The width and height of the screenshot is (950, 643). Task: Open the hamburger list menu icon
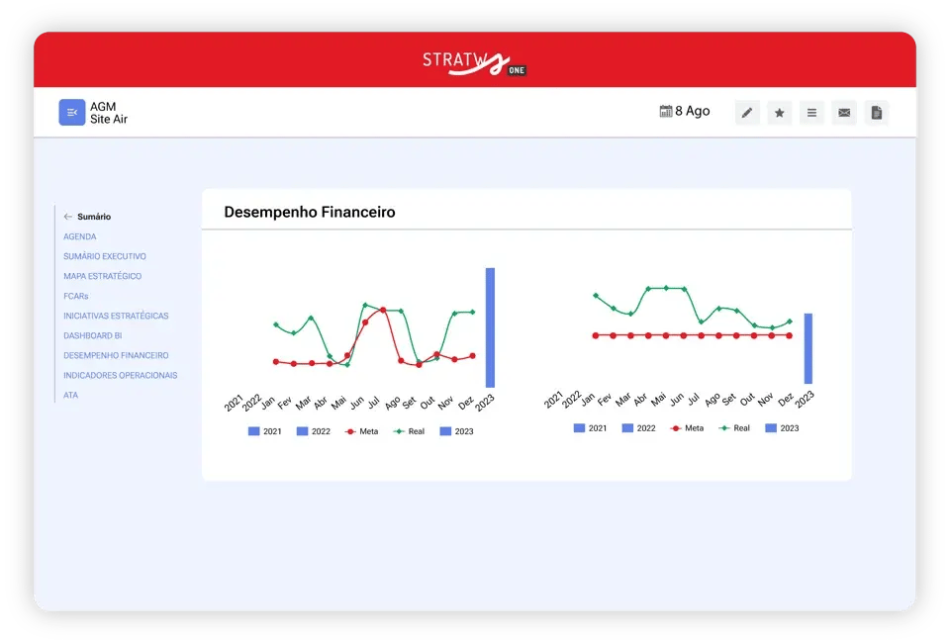point(811,113)
